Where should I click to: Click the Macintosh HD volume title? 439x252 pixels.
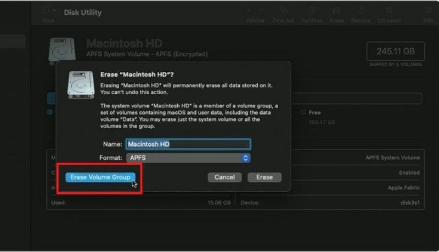[125, 43]
